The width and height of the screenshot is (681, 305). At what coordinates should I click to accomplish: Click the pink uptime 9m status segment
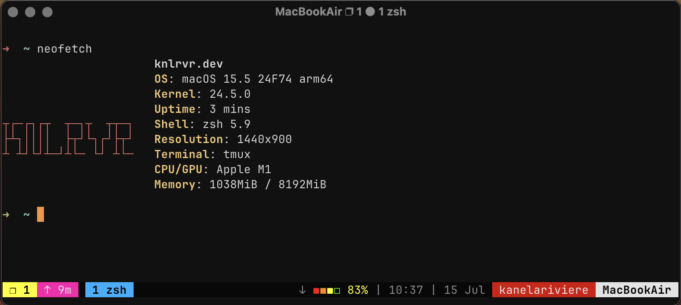58,289
